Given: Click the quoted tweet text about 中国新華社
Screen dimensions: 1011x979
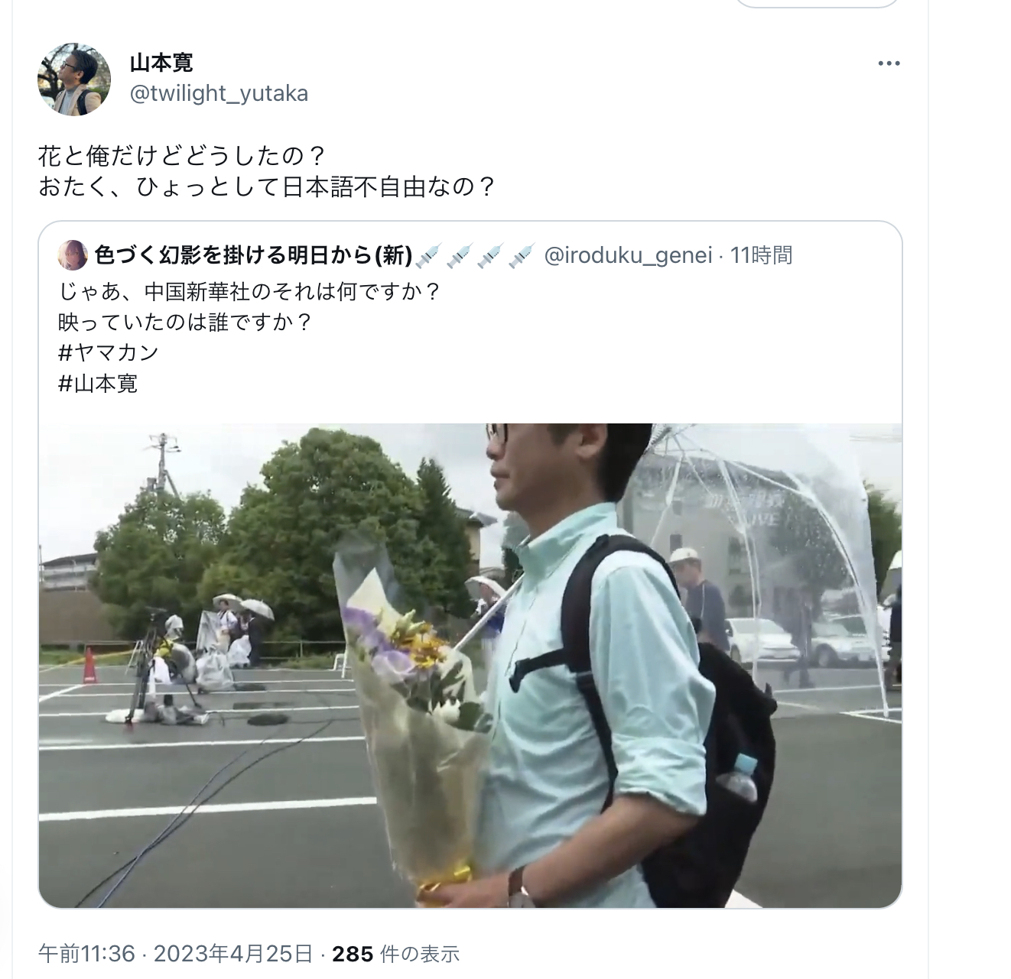Looking at the screenshot, I should [x=250, y=292].
